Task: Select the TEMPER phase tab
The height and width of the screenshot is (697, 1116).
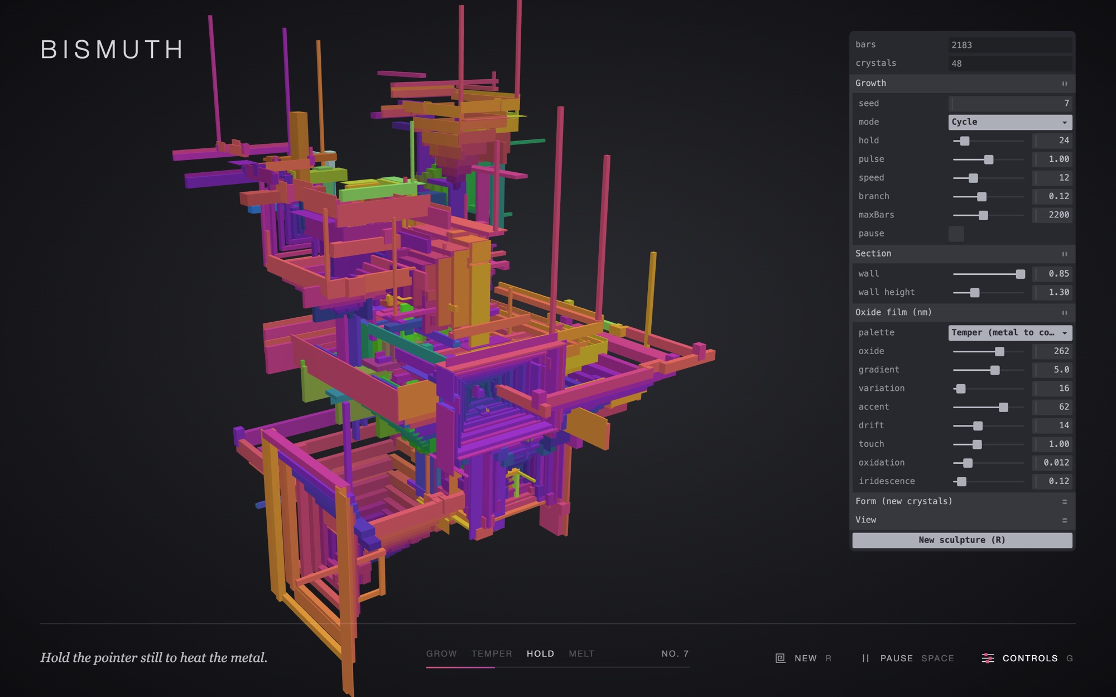Action: pos(492,654)
